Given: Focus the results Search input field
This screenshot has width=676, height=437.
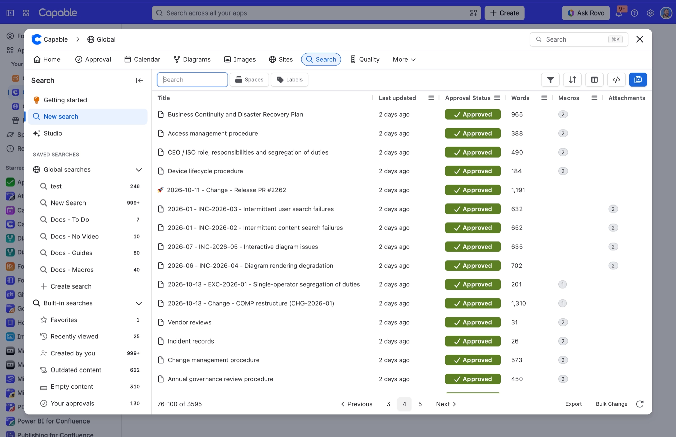Looking at the screenshot, I should coord(192,80).
